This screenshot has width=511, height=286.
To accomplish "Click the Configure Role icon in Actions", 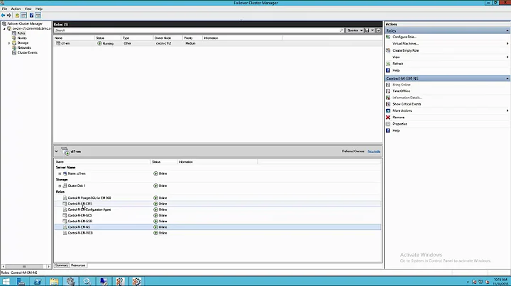I will pos(388,37).
